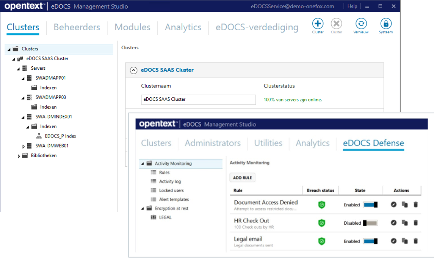Click the breach status shield for Legal email
This screenshot has height=258, width=434.
pos(321,241)
